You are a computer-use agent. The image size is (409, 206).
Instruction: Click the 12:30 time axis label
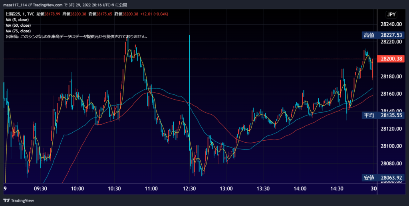[189, 188]
